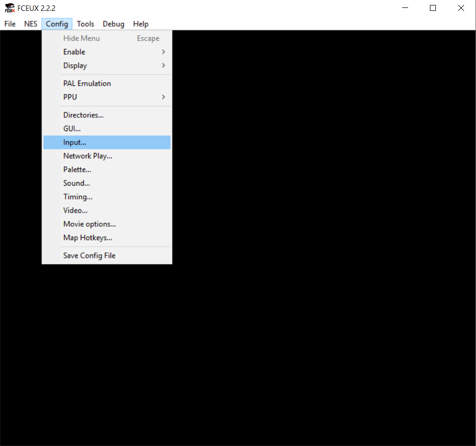The image size is (476, 446).
Task: Expand the Enable submenu
Action: pyautogui.click(x=107, y=52)
